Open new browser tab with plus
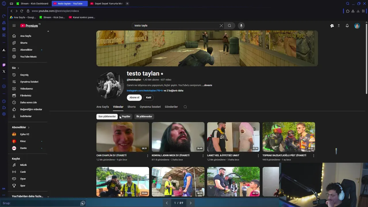 click(x=127, y=3)
